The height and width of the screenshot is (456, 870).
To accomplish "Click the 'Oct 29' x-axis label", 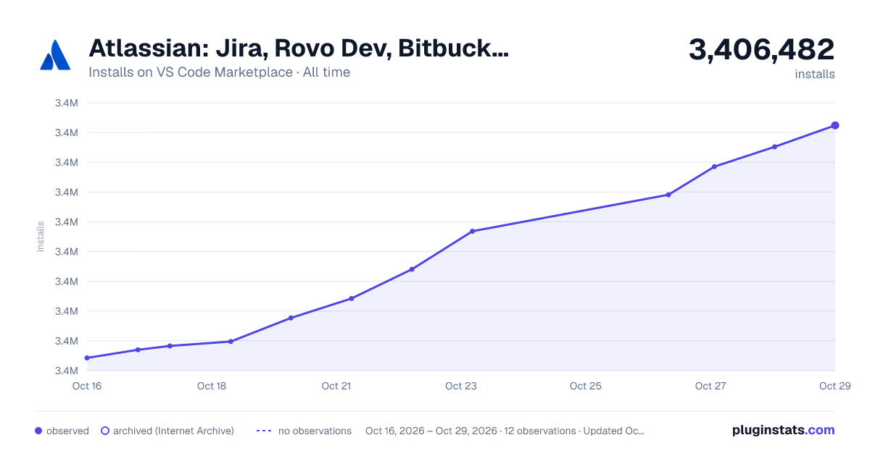I will [834, 386].
